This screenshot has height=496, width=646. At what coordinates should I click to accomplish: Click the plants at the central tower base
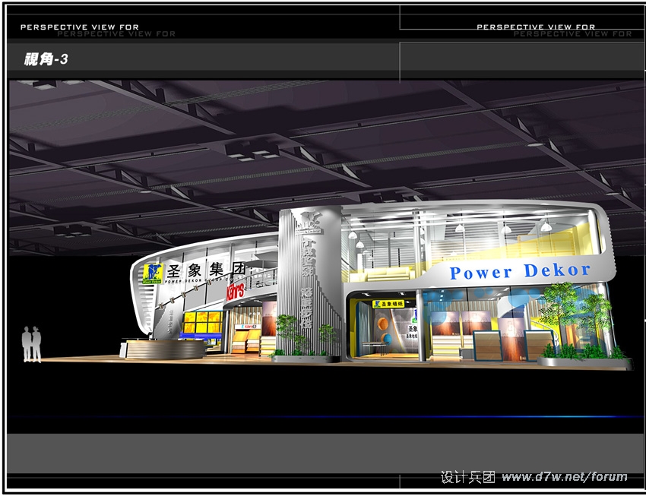tap(304, 334)
